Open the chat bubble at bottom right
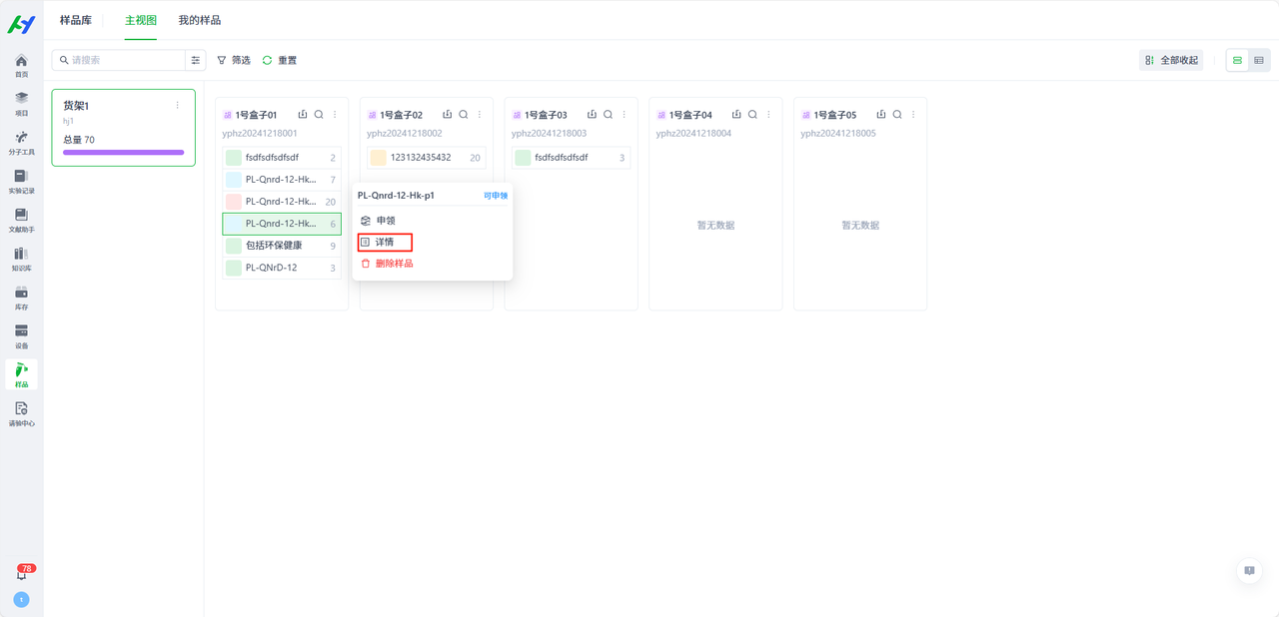 click(1248, 571)
